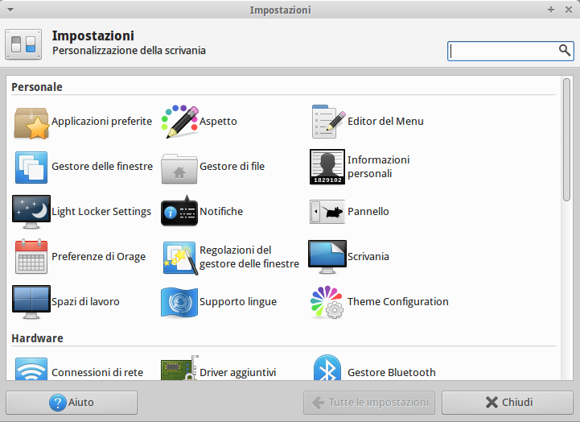580x422 pixels.
Task: Click the Connessioni di rete label
Action: tap(97, 372)
